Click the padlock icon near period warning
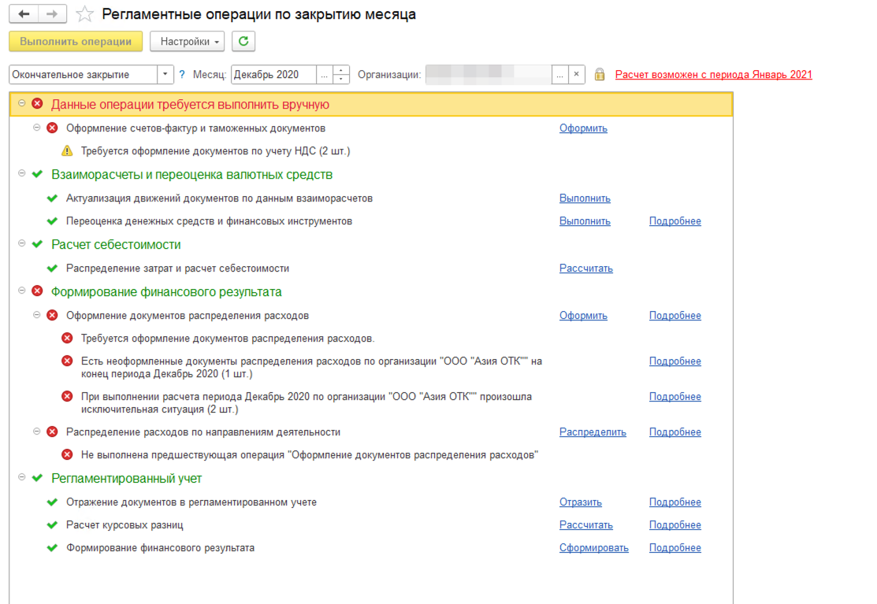The width and height of the screenshot is (877, 604). click(600, 75)
